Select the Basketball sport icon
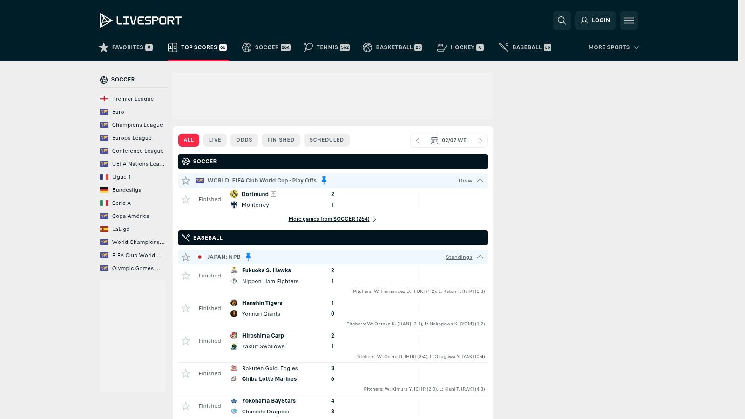The height and width of the screenshot is (419, 745). point(367,47)
